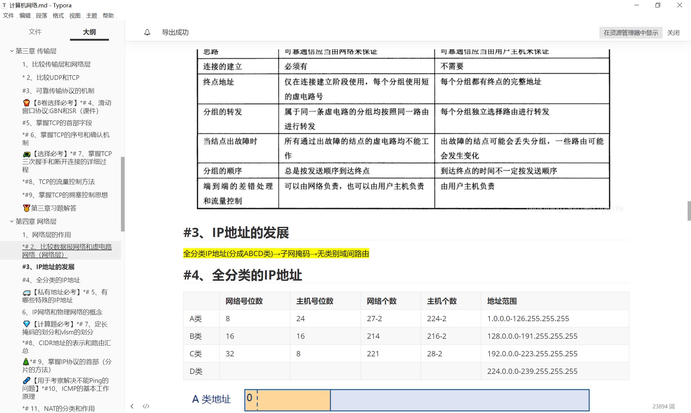Open the 编辑 menu
The image size is (691, 413).
click(25, 16)
